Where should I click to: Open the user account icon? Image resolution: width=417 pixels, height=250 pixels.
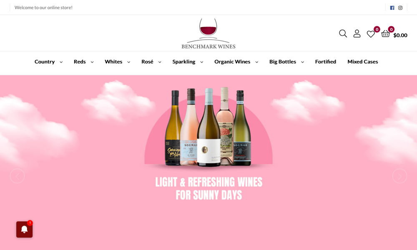357,33
